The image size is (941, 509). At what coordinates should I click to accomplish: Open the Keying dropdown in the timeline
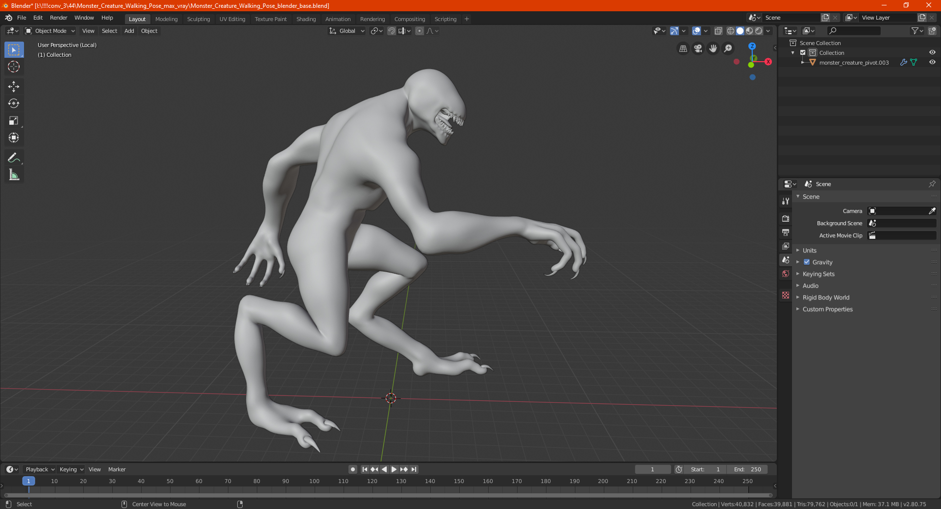tap(71, 469)
